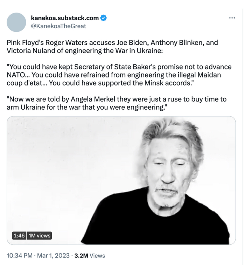Click the word Views beside 3.2M
This screenshot has height=266, width=245.
click(x=97, y=256)
